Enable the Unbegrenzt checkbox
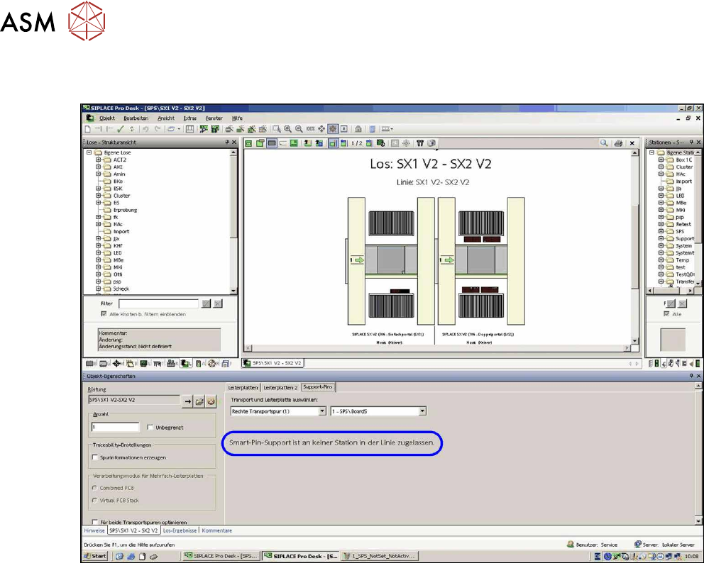Image resolution: width=704 pixels, height=563 pixels. (x=150, y=428)
